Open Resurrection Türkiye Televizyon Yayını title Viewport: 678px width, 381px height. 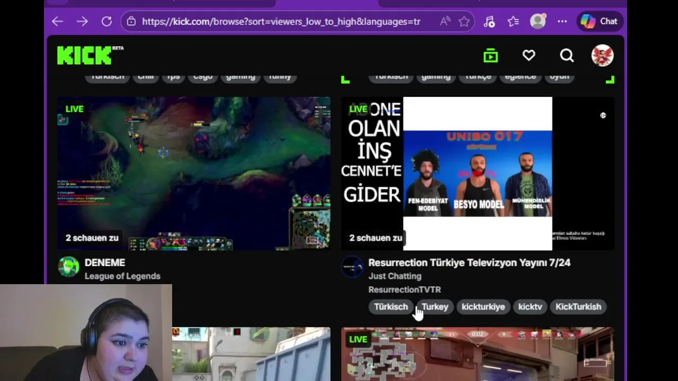[469, 262]
